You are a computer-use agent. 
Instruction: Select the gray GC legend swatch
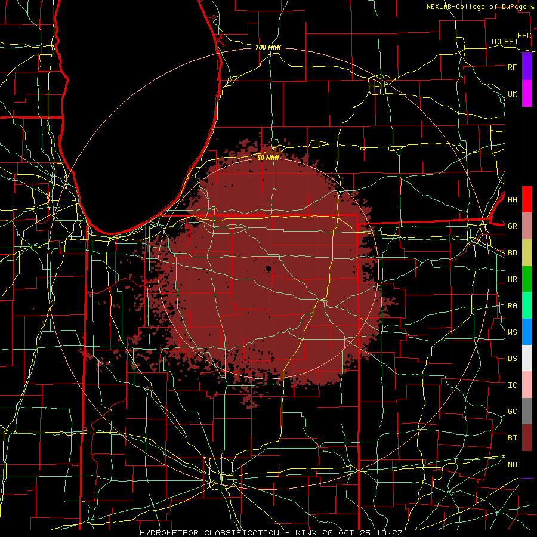tap(527, 411)
